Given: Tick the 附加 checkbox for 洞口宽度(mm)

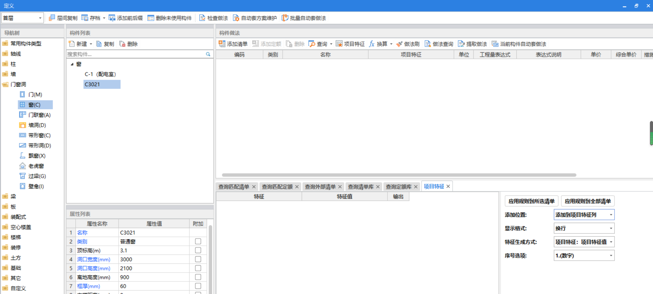Looking at the screenshot, I should tap(198, 259).
